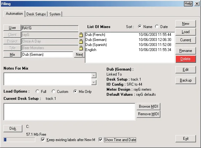Image resolution: width=201 pixels, height=148 pixels.
Task: Click the Exit button
Action: coord(186,139)
